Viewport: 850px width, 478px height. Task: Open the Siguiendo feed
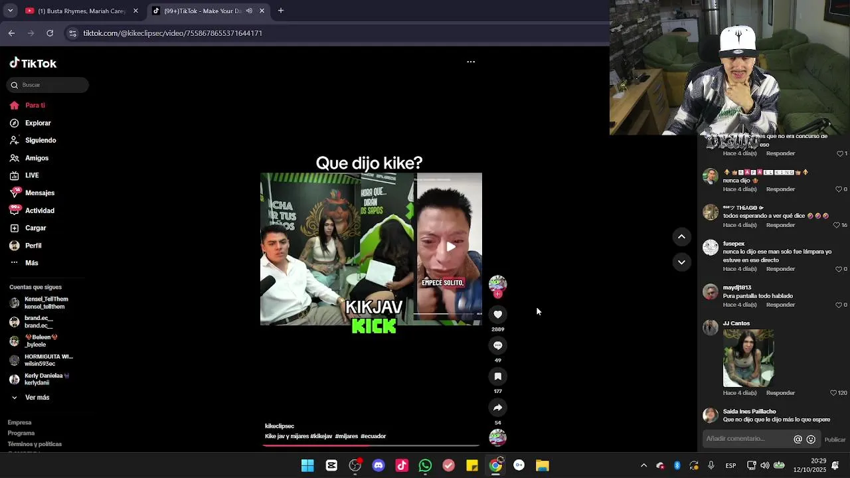click(x=41, y=140)
